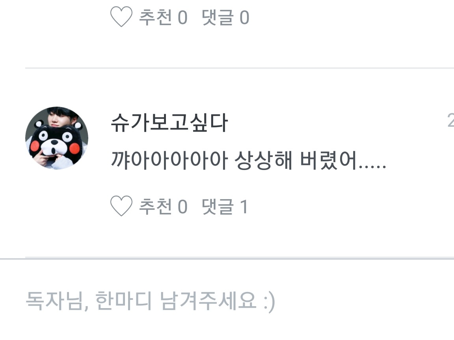This screenshot has height=340, width=454.
Task: Tap the reply count 0 next to 댓글
Action: (244, 18)
